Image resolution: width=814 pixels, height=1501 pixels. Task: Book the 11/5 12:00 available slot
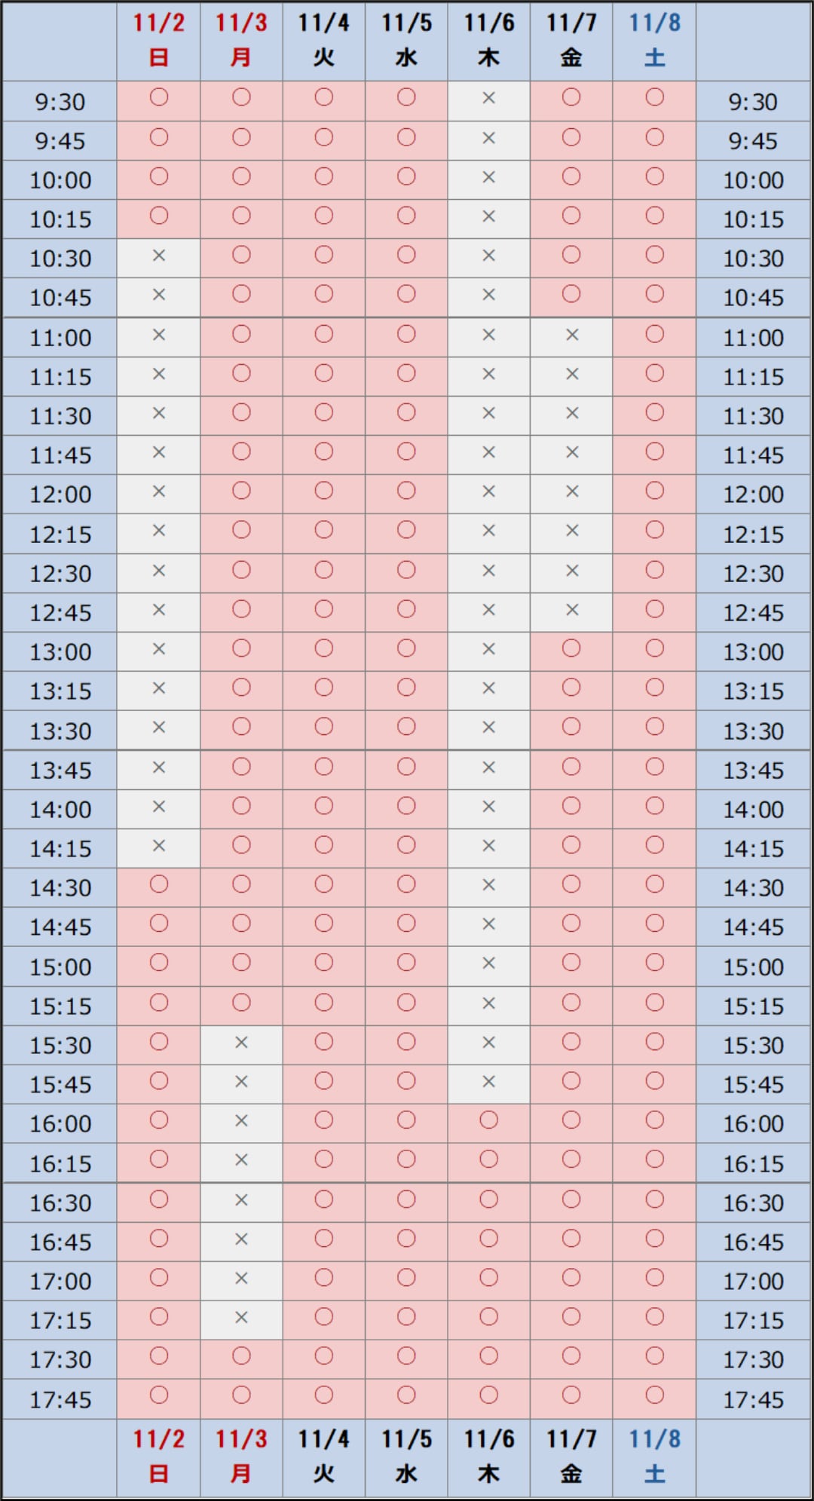pos(406,491)
